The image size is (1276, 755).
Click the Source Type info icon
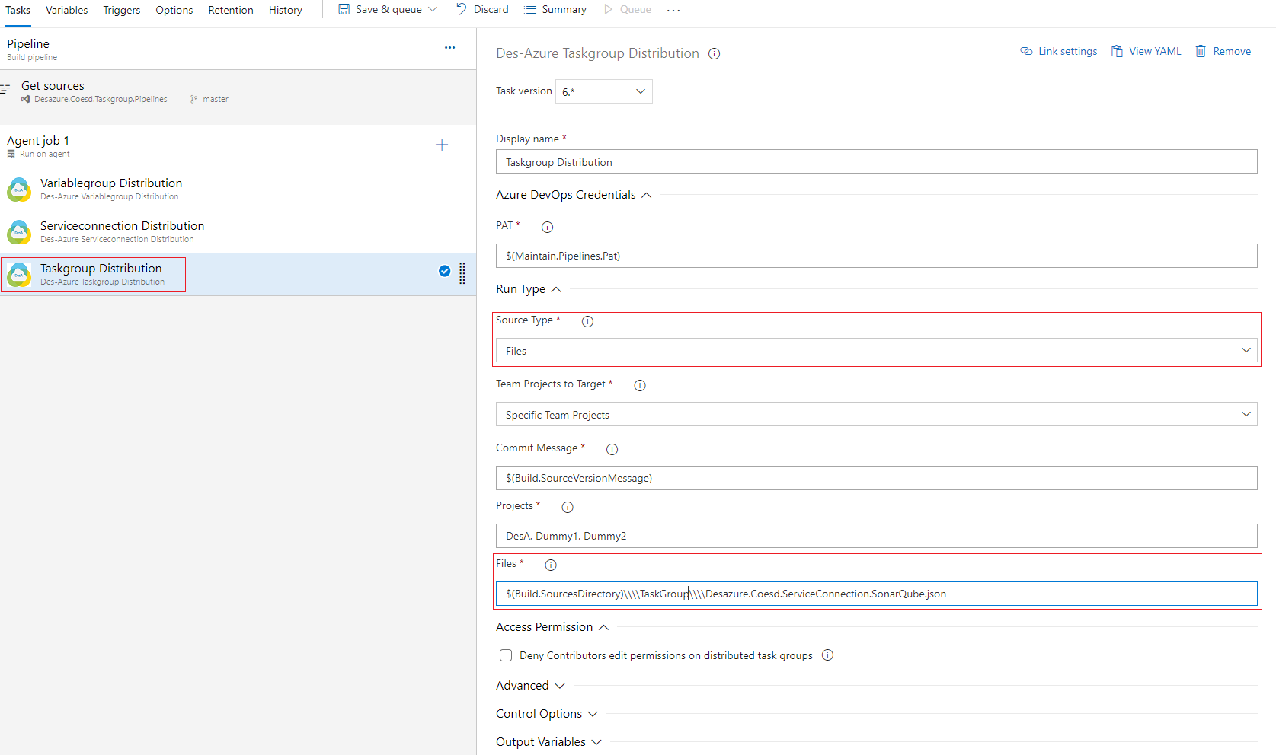click(587, 321)
